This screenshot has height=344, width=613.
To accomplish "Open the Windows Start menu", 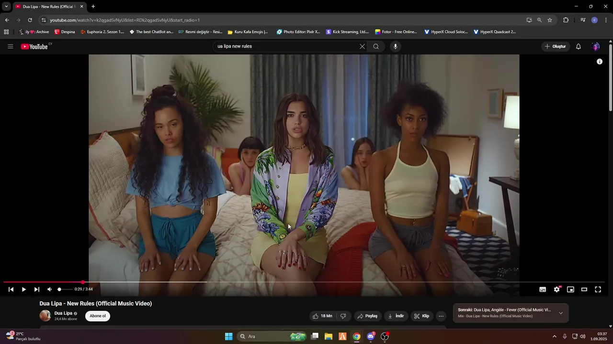I will (228, 336).
